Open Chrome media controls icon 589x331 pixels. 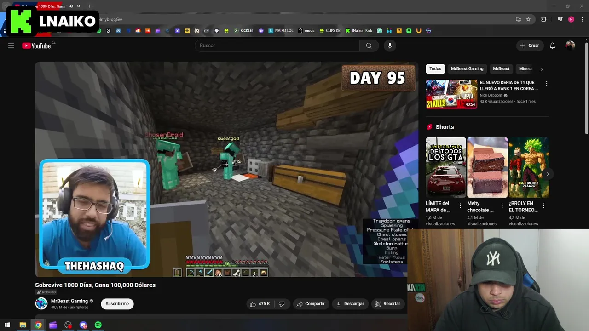click(x=560, y=19)
